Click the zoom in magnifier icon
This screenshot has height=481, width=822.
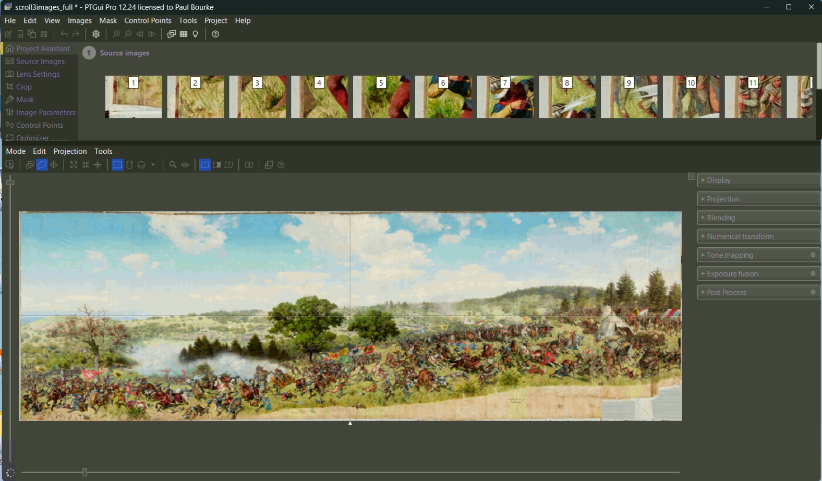tap(116, 34)
